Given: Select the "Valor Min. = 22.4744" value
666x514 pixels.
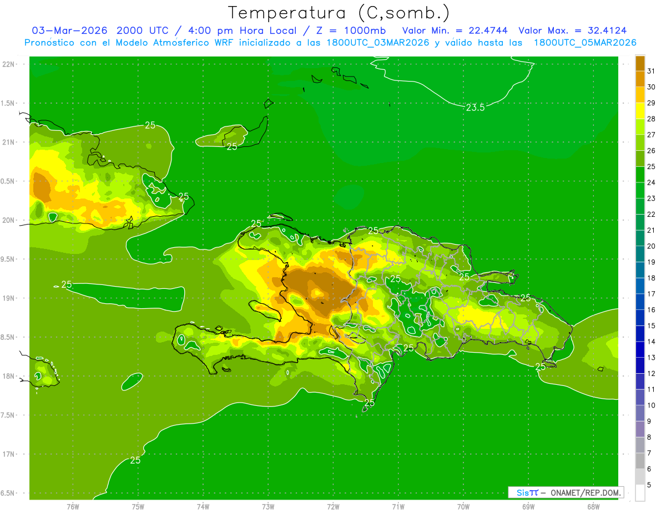Looking at the screenshot, I should pos(455,30).
